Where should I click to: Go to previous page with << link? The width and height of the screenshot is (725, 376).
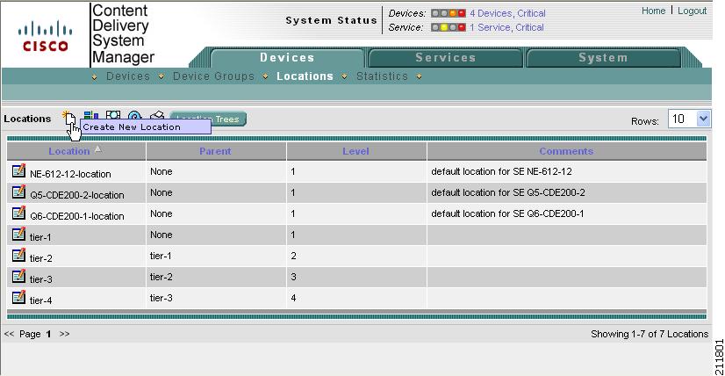point(9,334)
